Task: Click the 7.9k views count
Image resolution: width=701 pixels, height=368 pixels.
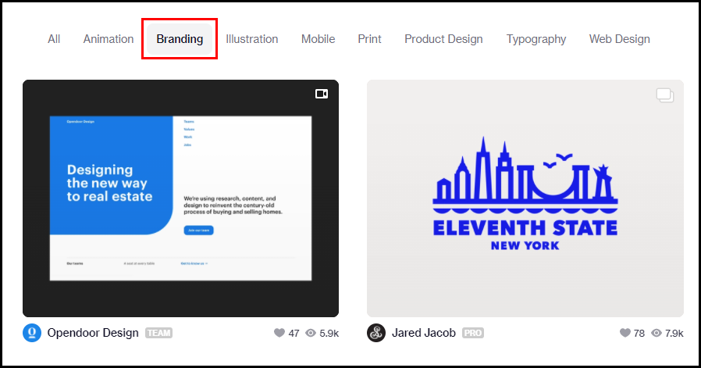Action: pos(674,333)
